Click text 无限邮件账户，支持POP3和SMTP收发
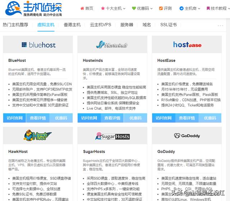Image resolution: width=230 pixels, height=201 pixels. click(42, 89)
